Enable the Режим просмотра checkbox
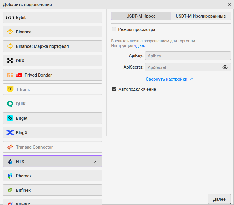Screen dimensions: 234x205 click(x=114, y=29)
